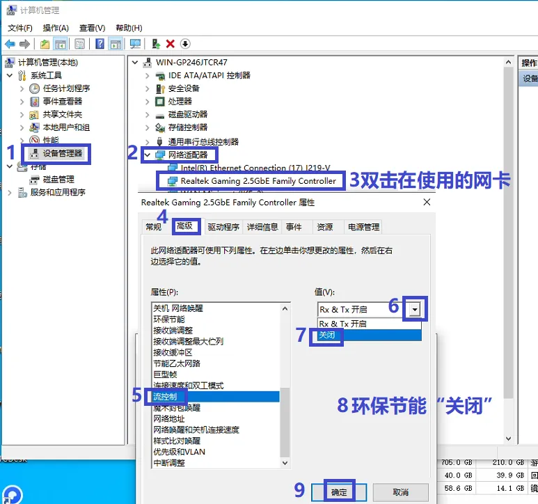Image resolution: width=538 pixels, height=504 pixels.
Task: Select 磁盘驱动器 device category
Action: pyautogui.click(x=188, y=115)
